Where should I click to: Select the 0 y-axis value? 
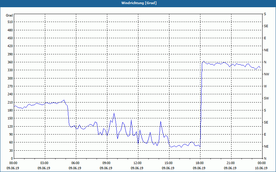coord(12,159)
